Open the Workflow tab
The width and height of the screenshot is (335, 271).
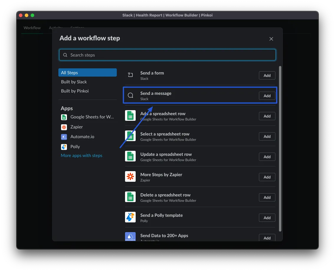tap(32, 28)
